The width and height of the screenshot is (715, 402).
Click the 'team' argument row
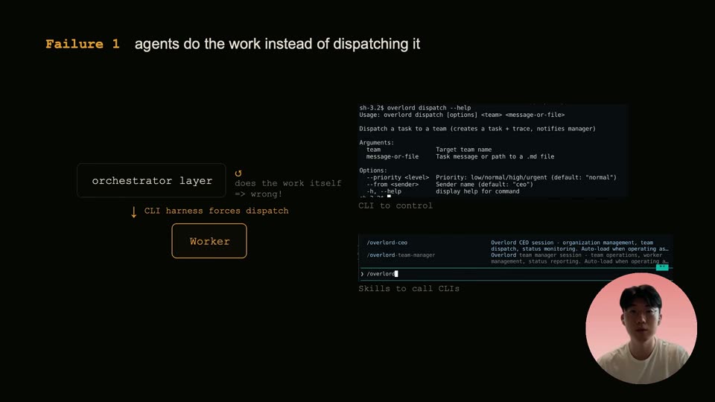429,150
